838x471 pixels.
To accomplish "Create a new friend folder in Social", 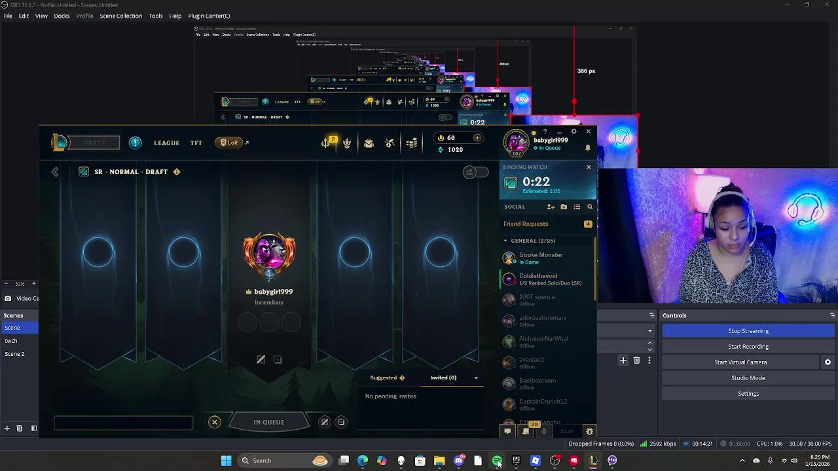I will tap(564, 207).
